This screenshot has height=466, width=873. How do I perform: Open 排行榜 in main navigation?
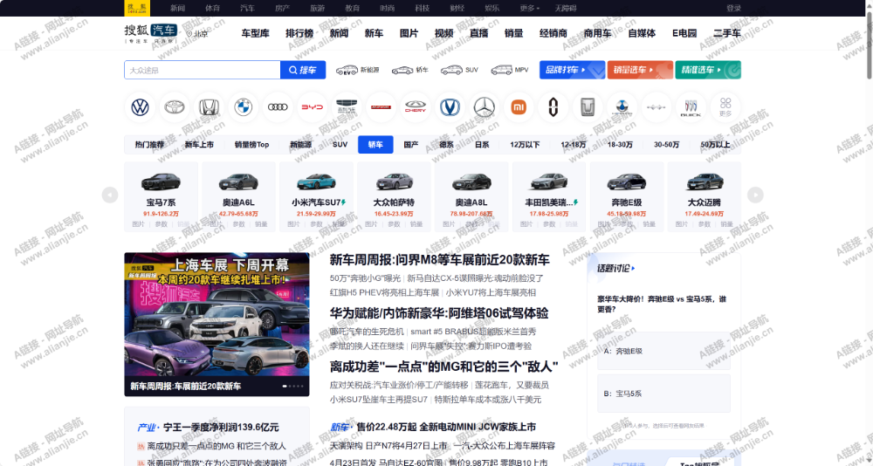click(x=299, y=33)
